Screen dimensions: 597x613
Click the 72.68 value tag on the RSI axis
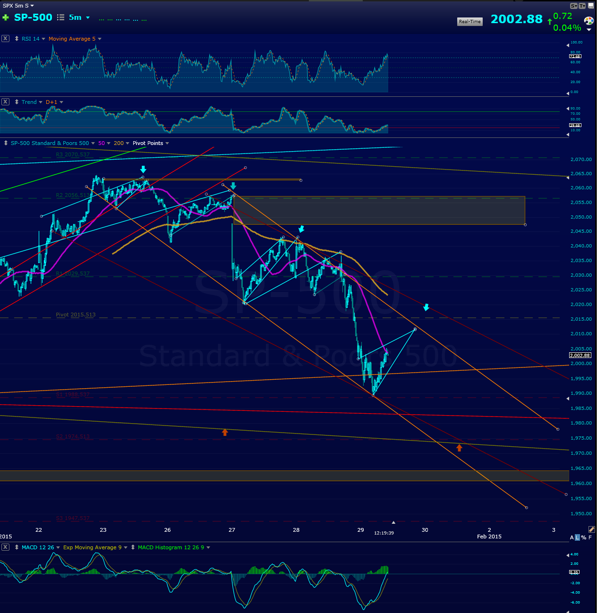coord(575,56)
